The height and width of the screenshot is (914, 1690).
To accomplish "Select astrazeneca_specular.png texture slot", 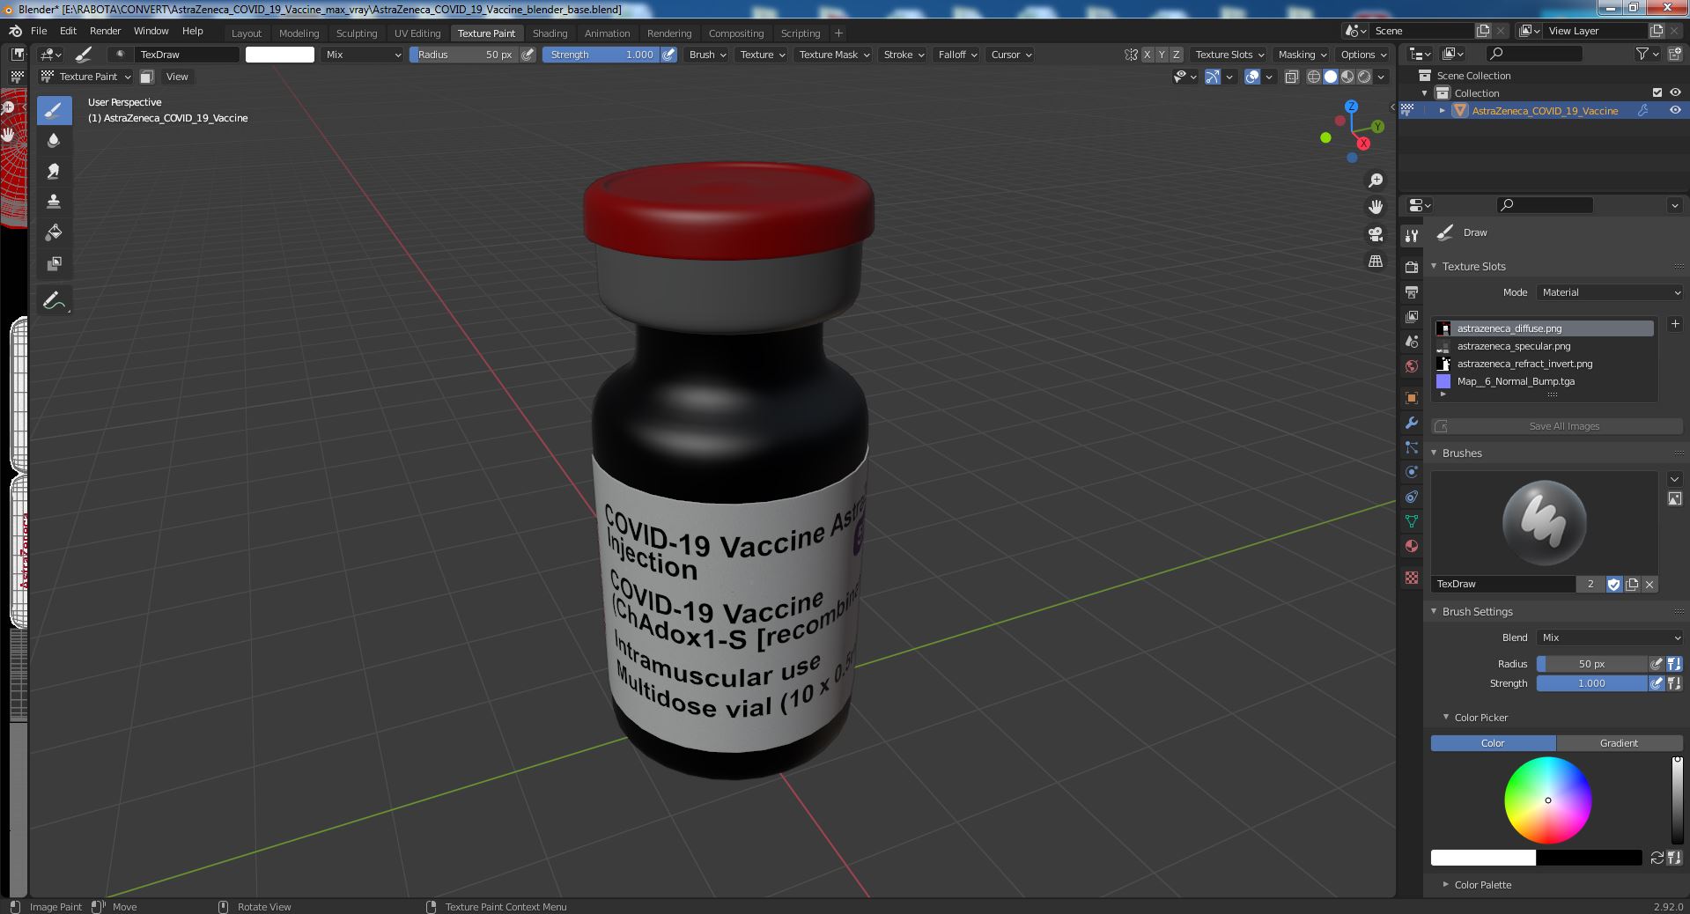I will (x=1545, y=346).
